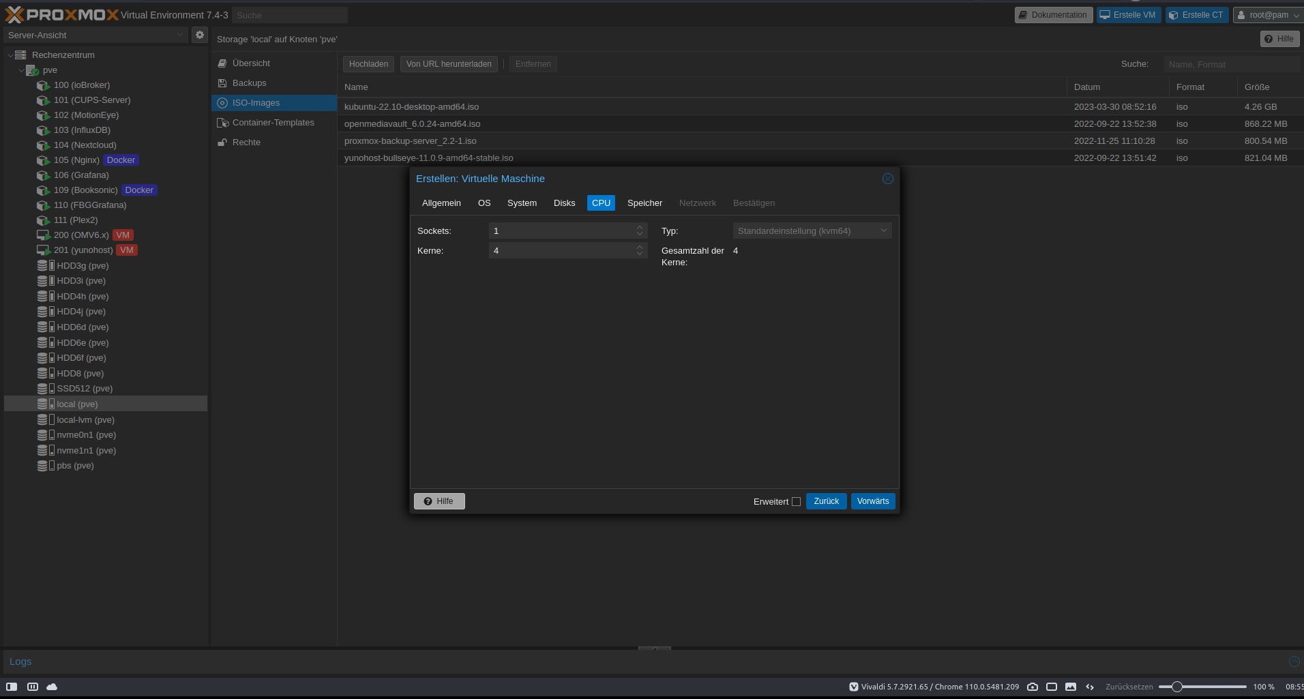Click Hochladen upload button

pos(368,64)
